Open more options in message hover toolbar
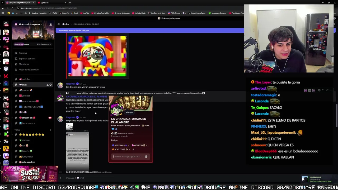 coord(331,90)
